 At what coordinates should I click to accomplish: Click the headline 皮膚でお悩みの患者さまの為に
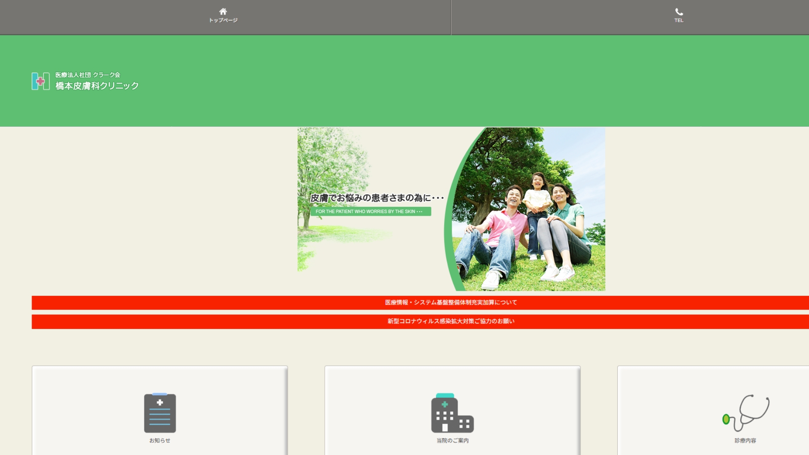pyautogui.click(x=376, y=198)
